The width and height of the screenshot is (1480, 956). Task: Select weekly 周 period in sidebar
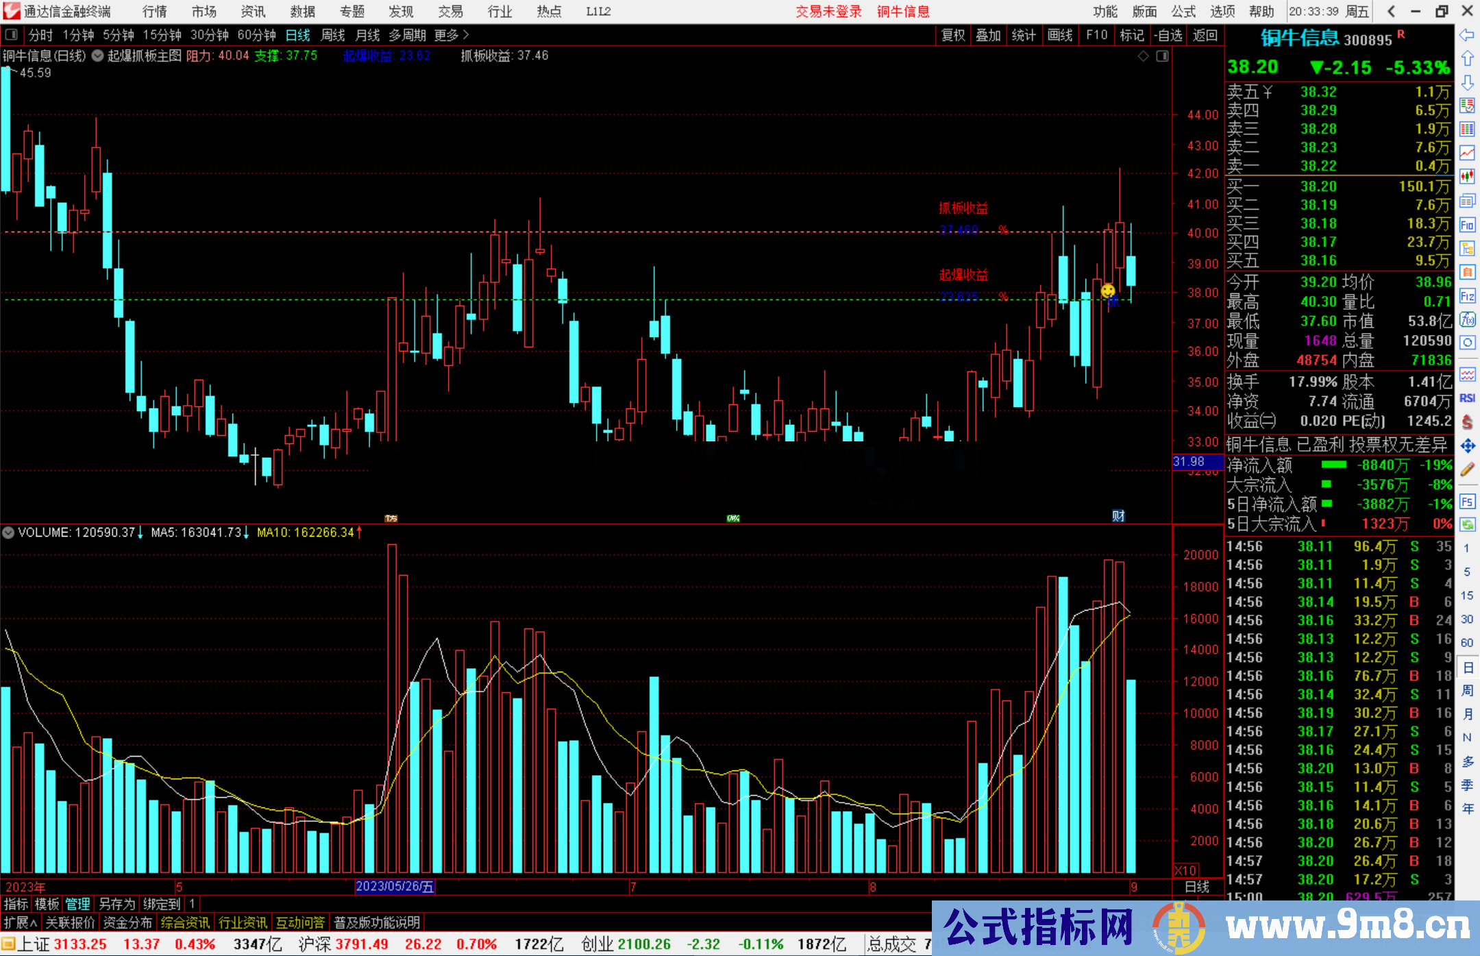click(1467, 690)
